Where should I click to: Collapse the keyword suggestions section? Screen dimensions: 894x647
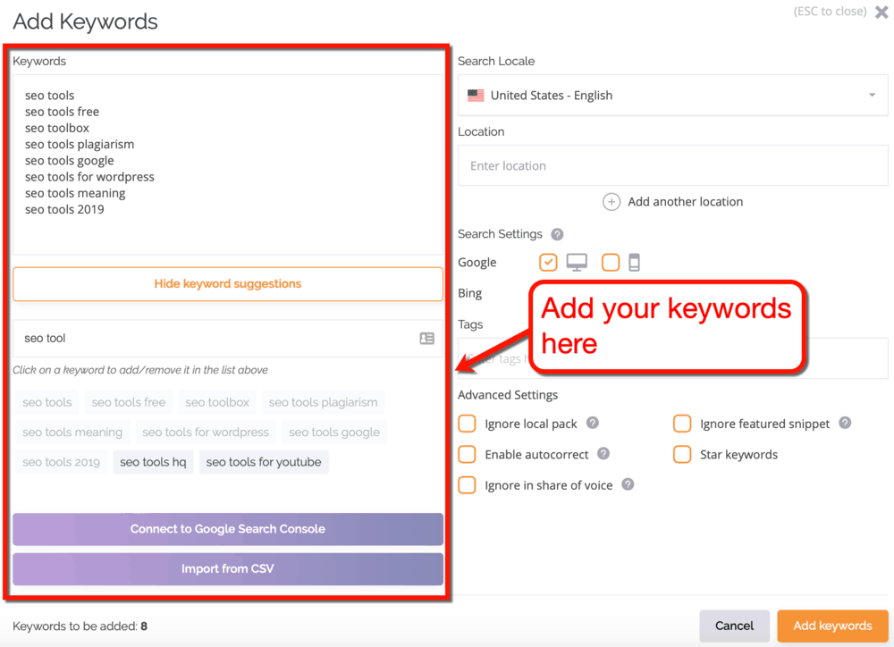point(227,283)
